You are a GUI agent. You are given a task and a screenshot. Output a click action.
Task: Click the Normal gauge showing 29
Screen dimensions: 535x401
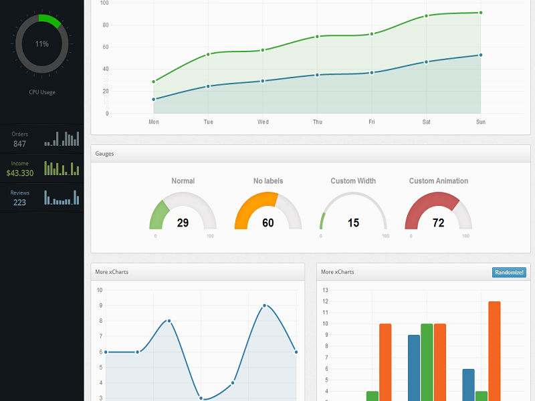[x=183, y=213]
